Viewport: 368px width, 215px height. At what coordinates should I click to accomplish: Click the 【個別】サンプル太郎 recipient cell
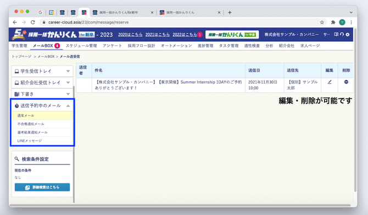303,85
